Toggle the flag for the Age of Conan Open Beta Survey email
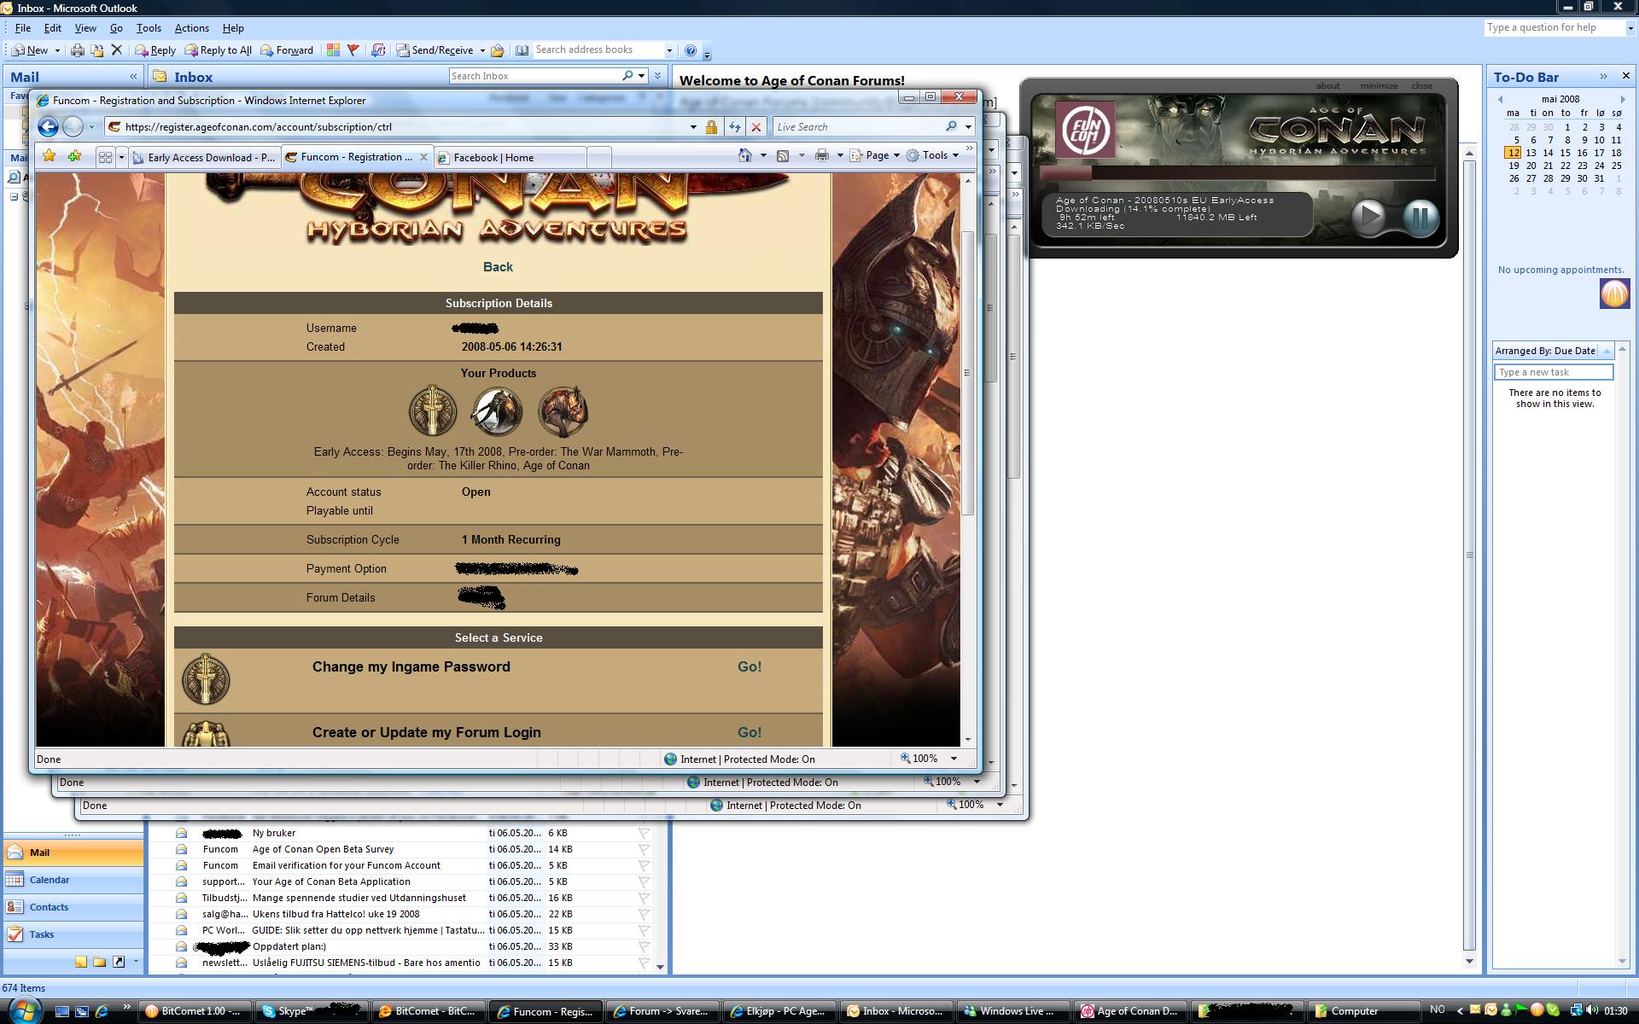The height and width of the screenshot is (1024, 1639). (x=644, y=849)
